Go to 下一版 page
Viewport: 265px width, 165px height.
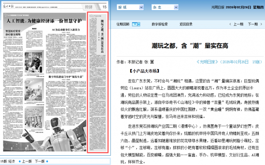point(40,161)
